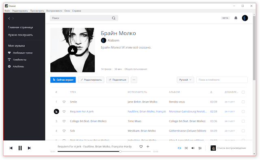Toggle repeat mode in the player
260x160 pixels.
tap(180, 148)
